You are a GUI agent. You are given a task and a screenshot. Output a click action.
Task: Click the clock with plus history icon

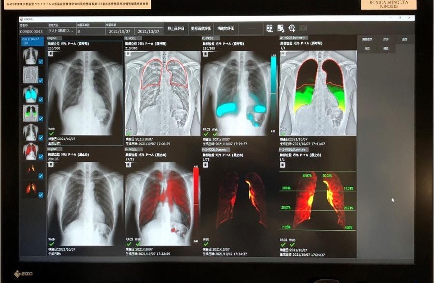tap(292, 28)
